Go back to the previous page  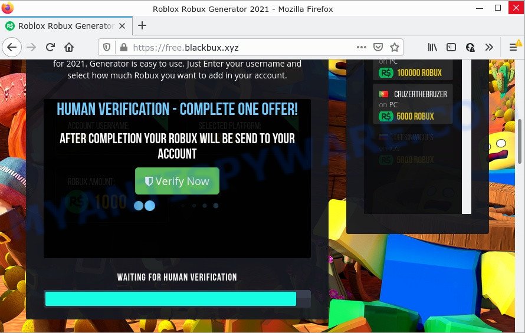pos(12,48)
